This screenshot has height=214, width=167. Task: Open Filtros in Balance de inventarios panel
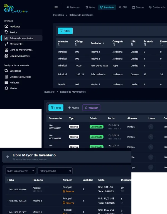pyautogui.click(x=65, y=31)
